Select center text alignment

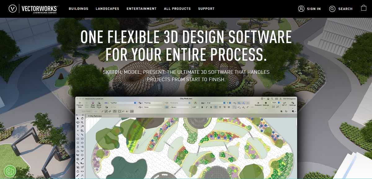point(220,107)
